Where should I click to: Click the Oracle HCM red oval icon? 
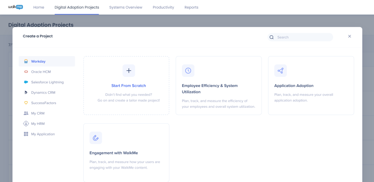pos(26,72)
